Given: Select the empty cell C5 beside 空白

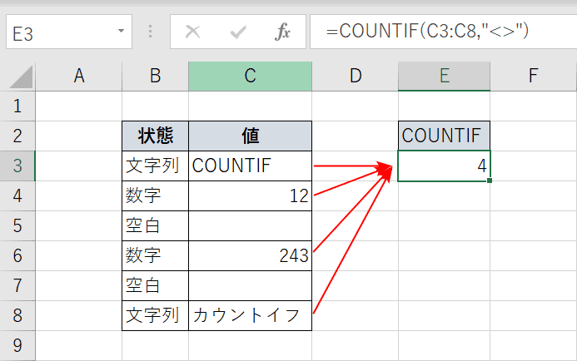Looking at the screenshot, I should (x=250, y=225).
